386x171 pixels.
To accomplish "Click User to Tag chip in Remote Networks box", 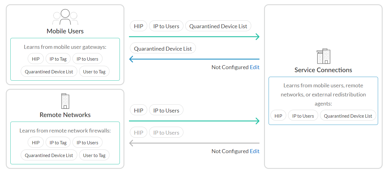I will (x=94, y=156).
